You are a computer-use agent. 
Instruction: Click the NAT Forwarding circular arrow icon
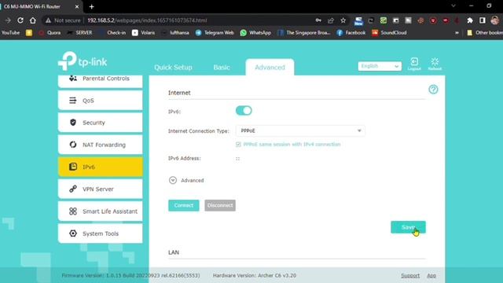click(73, 145)
